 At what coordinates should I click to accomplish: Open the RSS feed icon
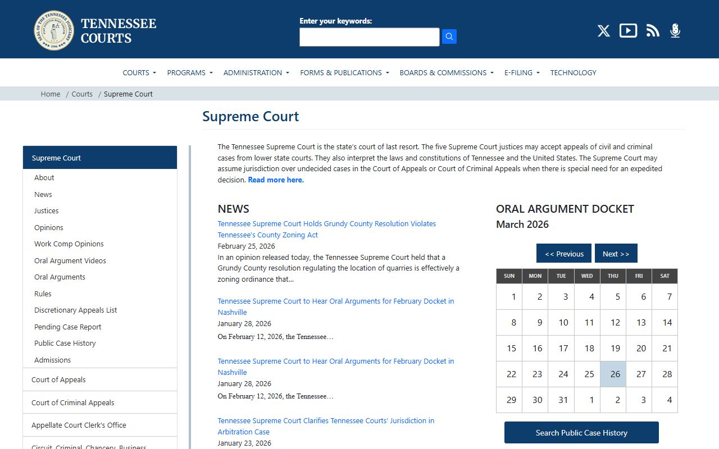click(653, 31)
